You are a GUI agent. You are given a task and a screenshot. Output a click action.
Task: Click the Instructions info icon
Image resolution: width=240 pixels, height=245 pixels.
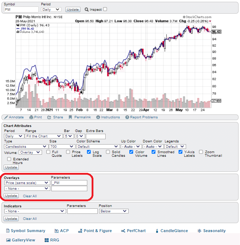(98, 117)
